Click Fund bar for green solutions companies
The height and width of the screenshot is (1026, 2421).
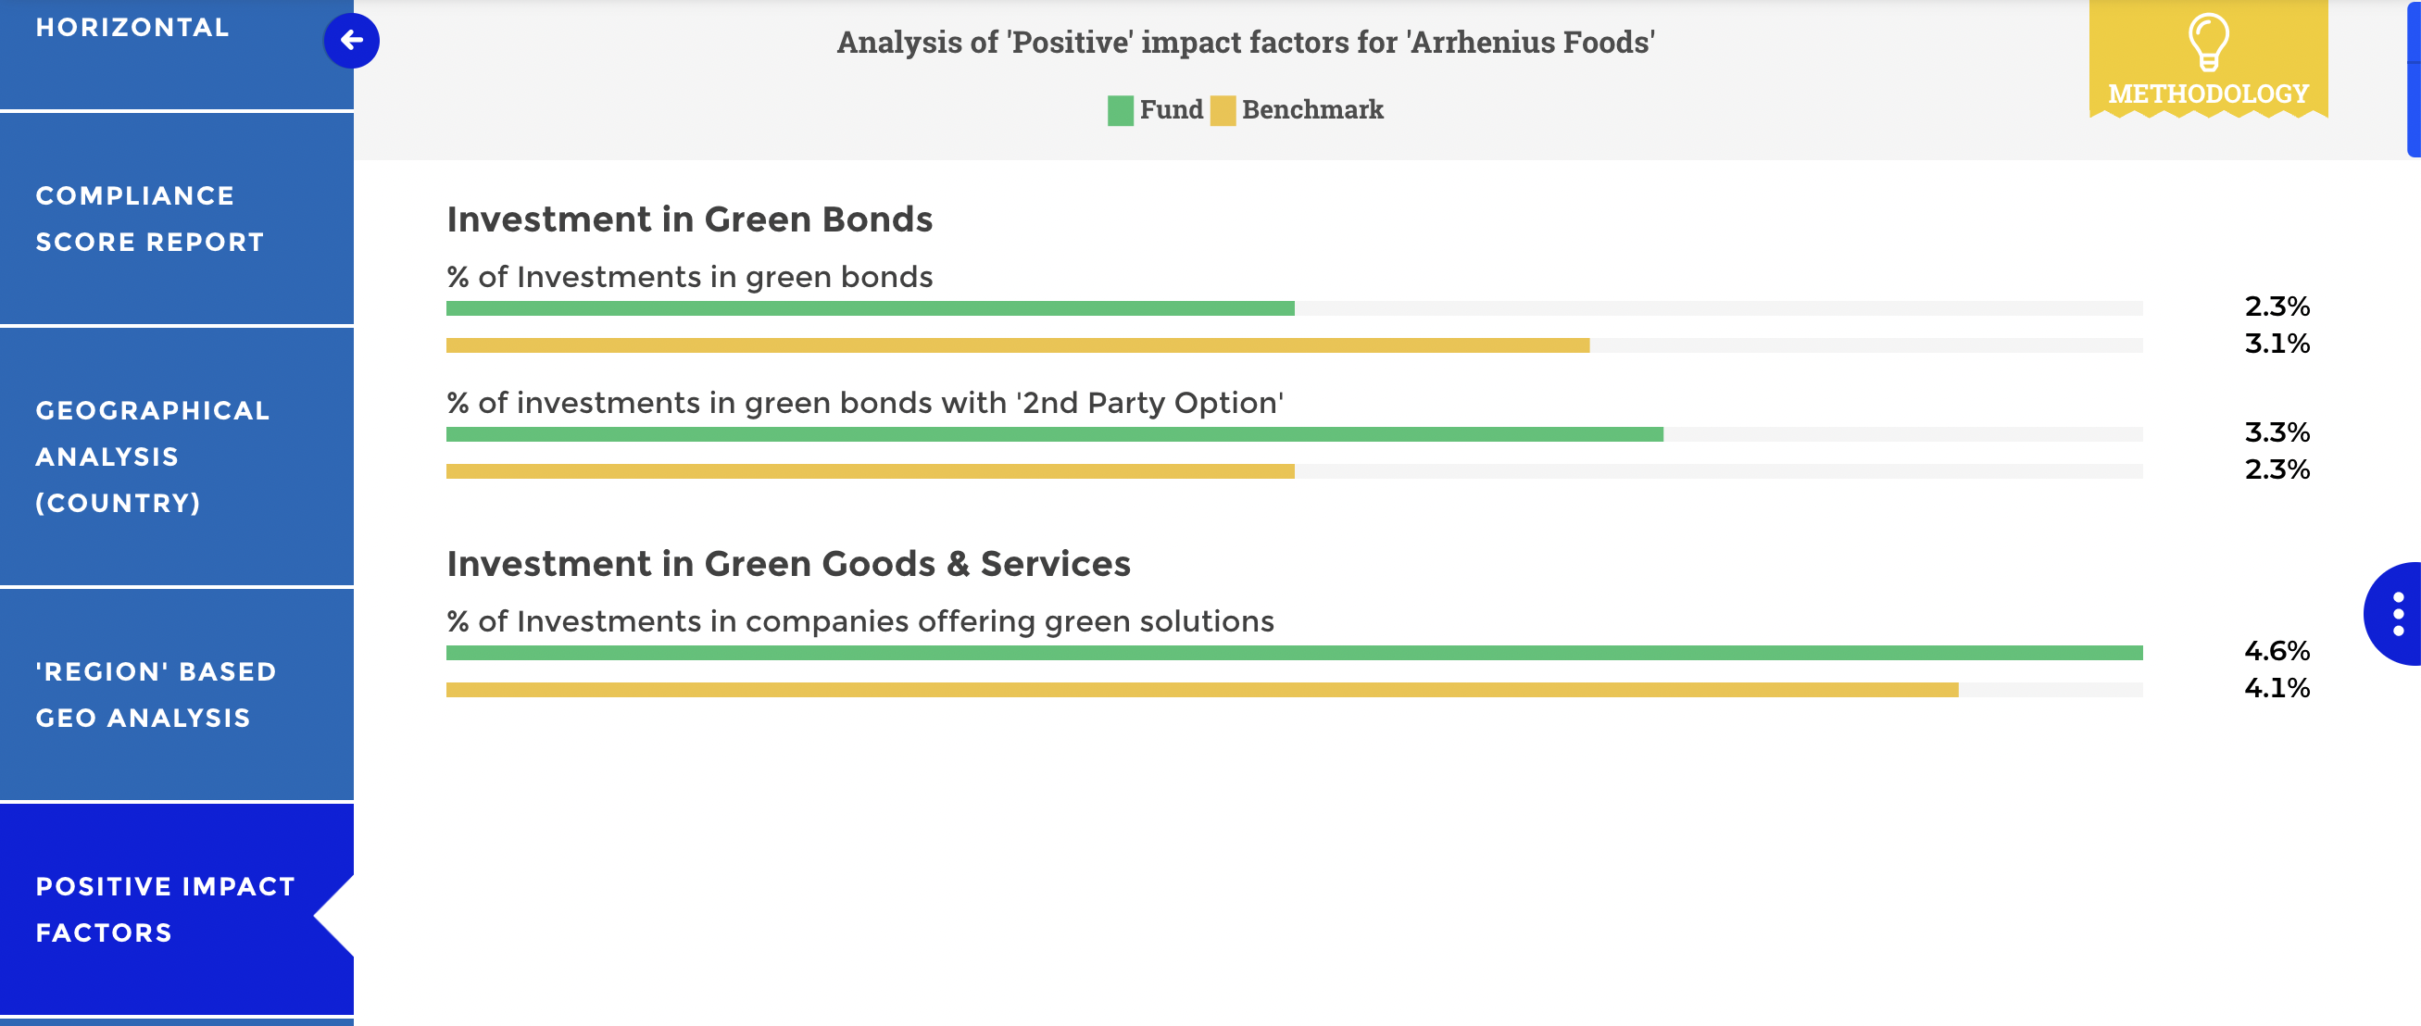1293,653
